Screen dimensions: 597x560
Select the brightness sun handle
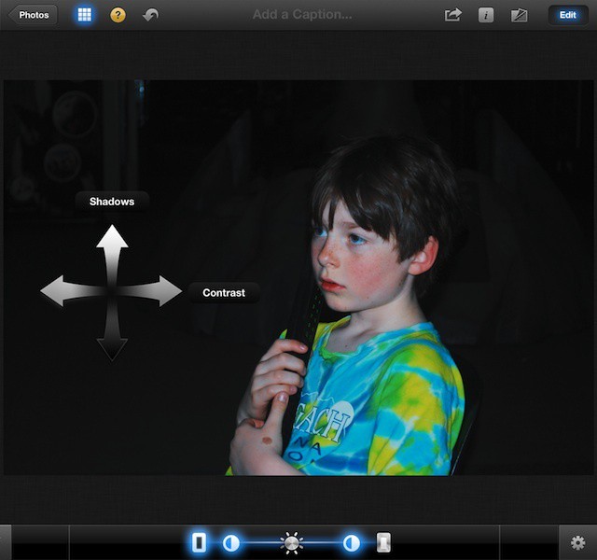point(292,542)
